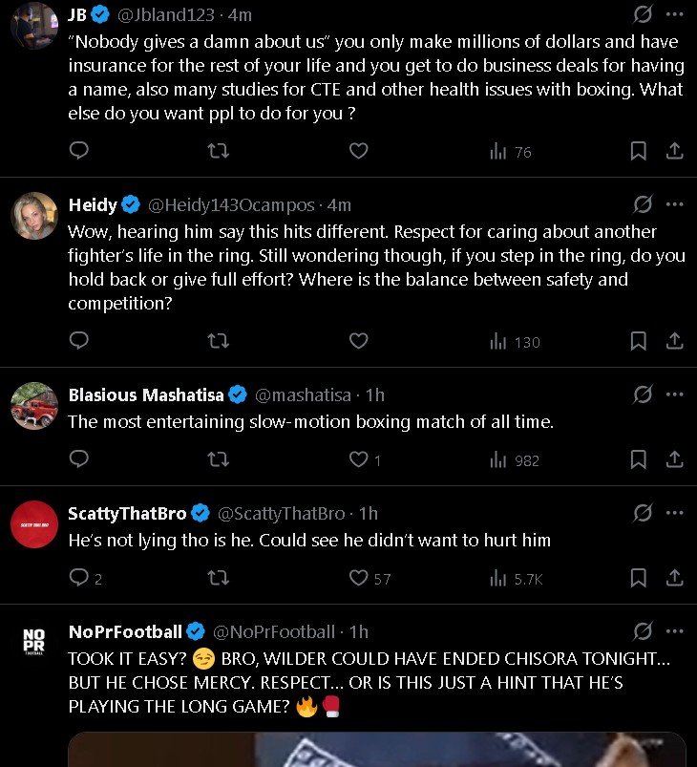Open Grok icon on NoPrFootball's tweet
This screenshot has height=767, width=697.
643,631
